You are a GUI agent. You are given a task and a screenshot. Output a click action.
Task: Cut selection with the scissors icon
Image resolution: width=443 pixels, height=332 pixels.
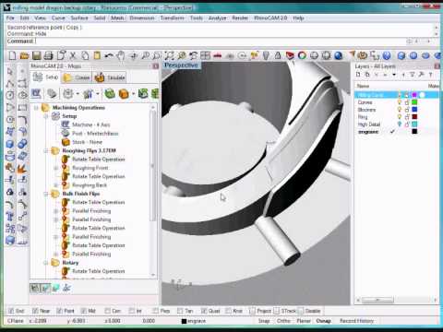[73, 55]
